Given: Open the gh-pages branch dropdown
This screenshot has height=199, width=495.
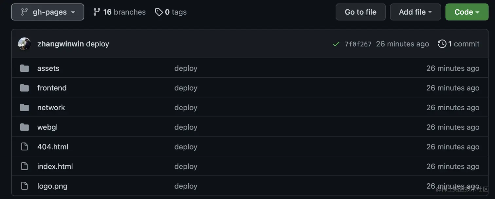Looking at the screenshot, I should click(x=47, y=12).
